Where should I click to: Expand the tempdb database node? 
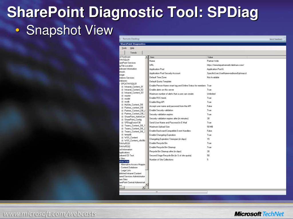click(122, 135)
